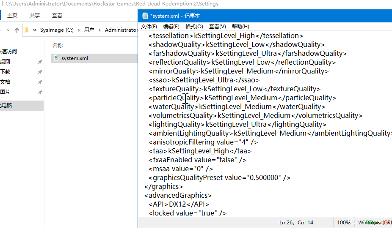Open the 编辑(E) menu in Notepad
The width and height of the screenshot is (392, 229).
(171, 27)
